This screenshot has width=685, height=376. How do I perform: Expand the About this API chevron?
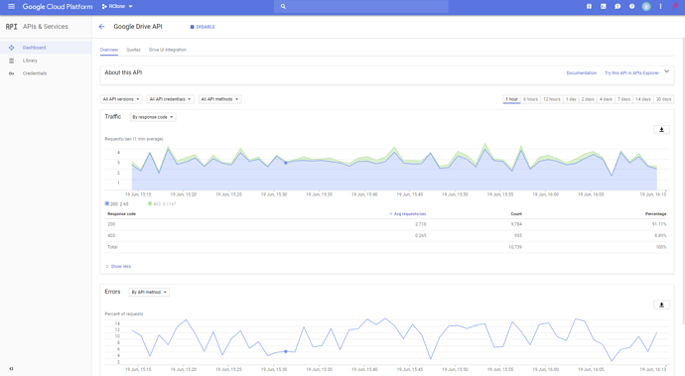coord(667,71)
